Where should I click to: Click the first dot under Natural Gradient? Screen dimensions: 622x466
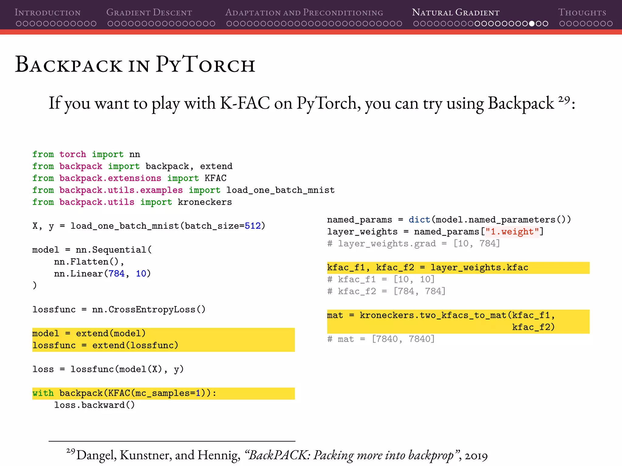416,24
